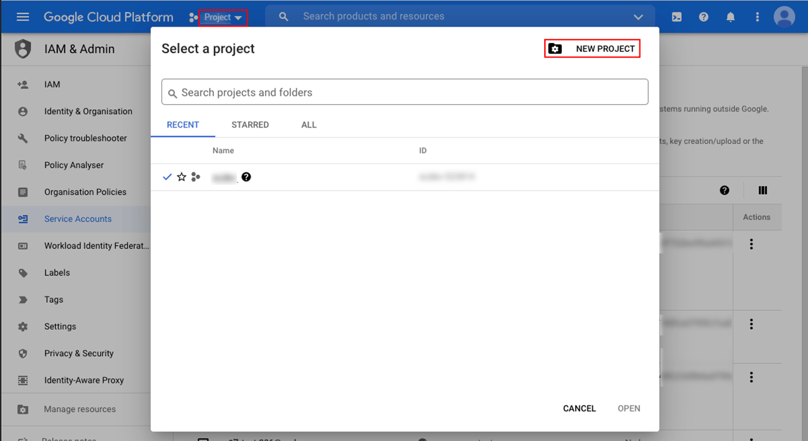Open notifications bell
The image size is (808, 441).
730,17
